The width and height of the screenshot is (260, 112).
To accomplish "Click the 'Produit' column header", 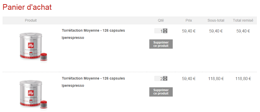I will click(31, 20).
